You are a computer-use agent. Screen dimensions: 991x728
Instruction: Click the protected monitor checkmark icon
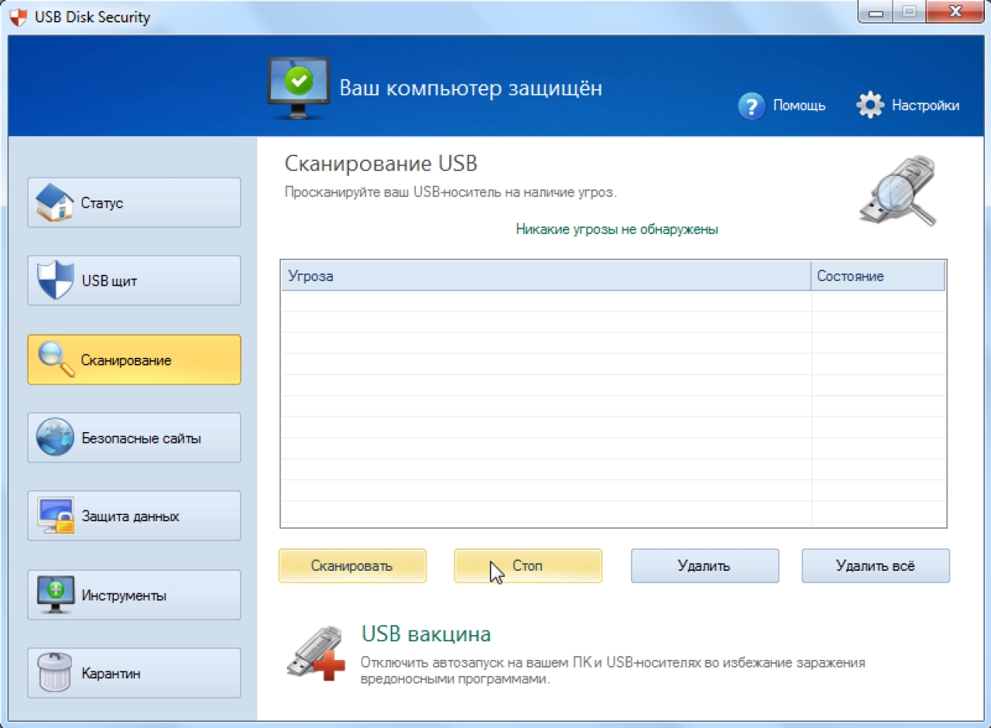point(298,87)
